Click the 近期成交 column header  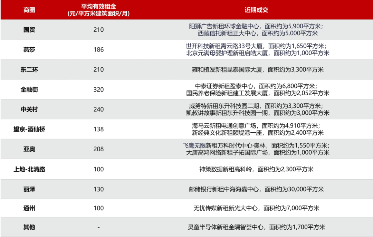(256, 10)
